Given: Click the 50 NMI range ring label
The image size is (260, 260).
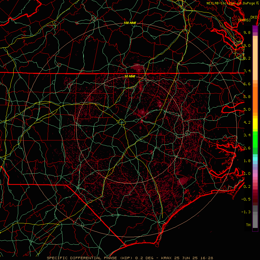Looking at the screenshot, I should (130, 76).
